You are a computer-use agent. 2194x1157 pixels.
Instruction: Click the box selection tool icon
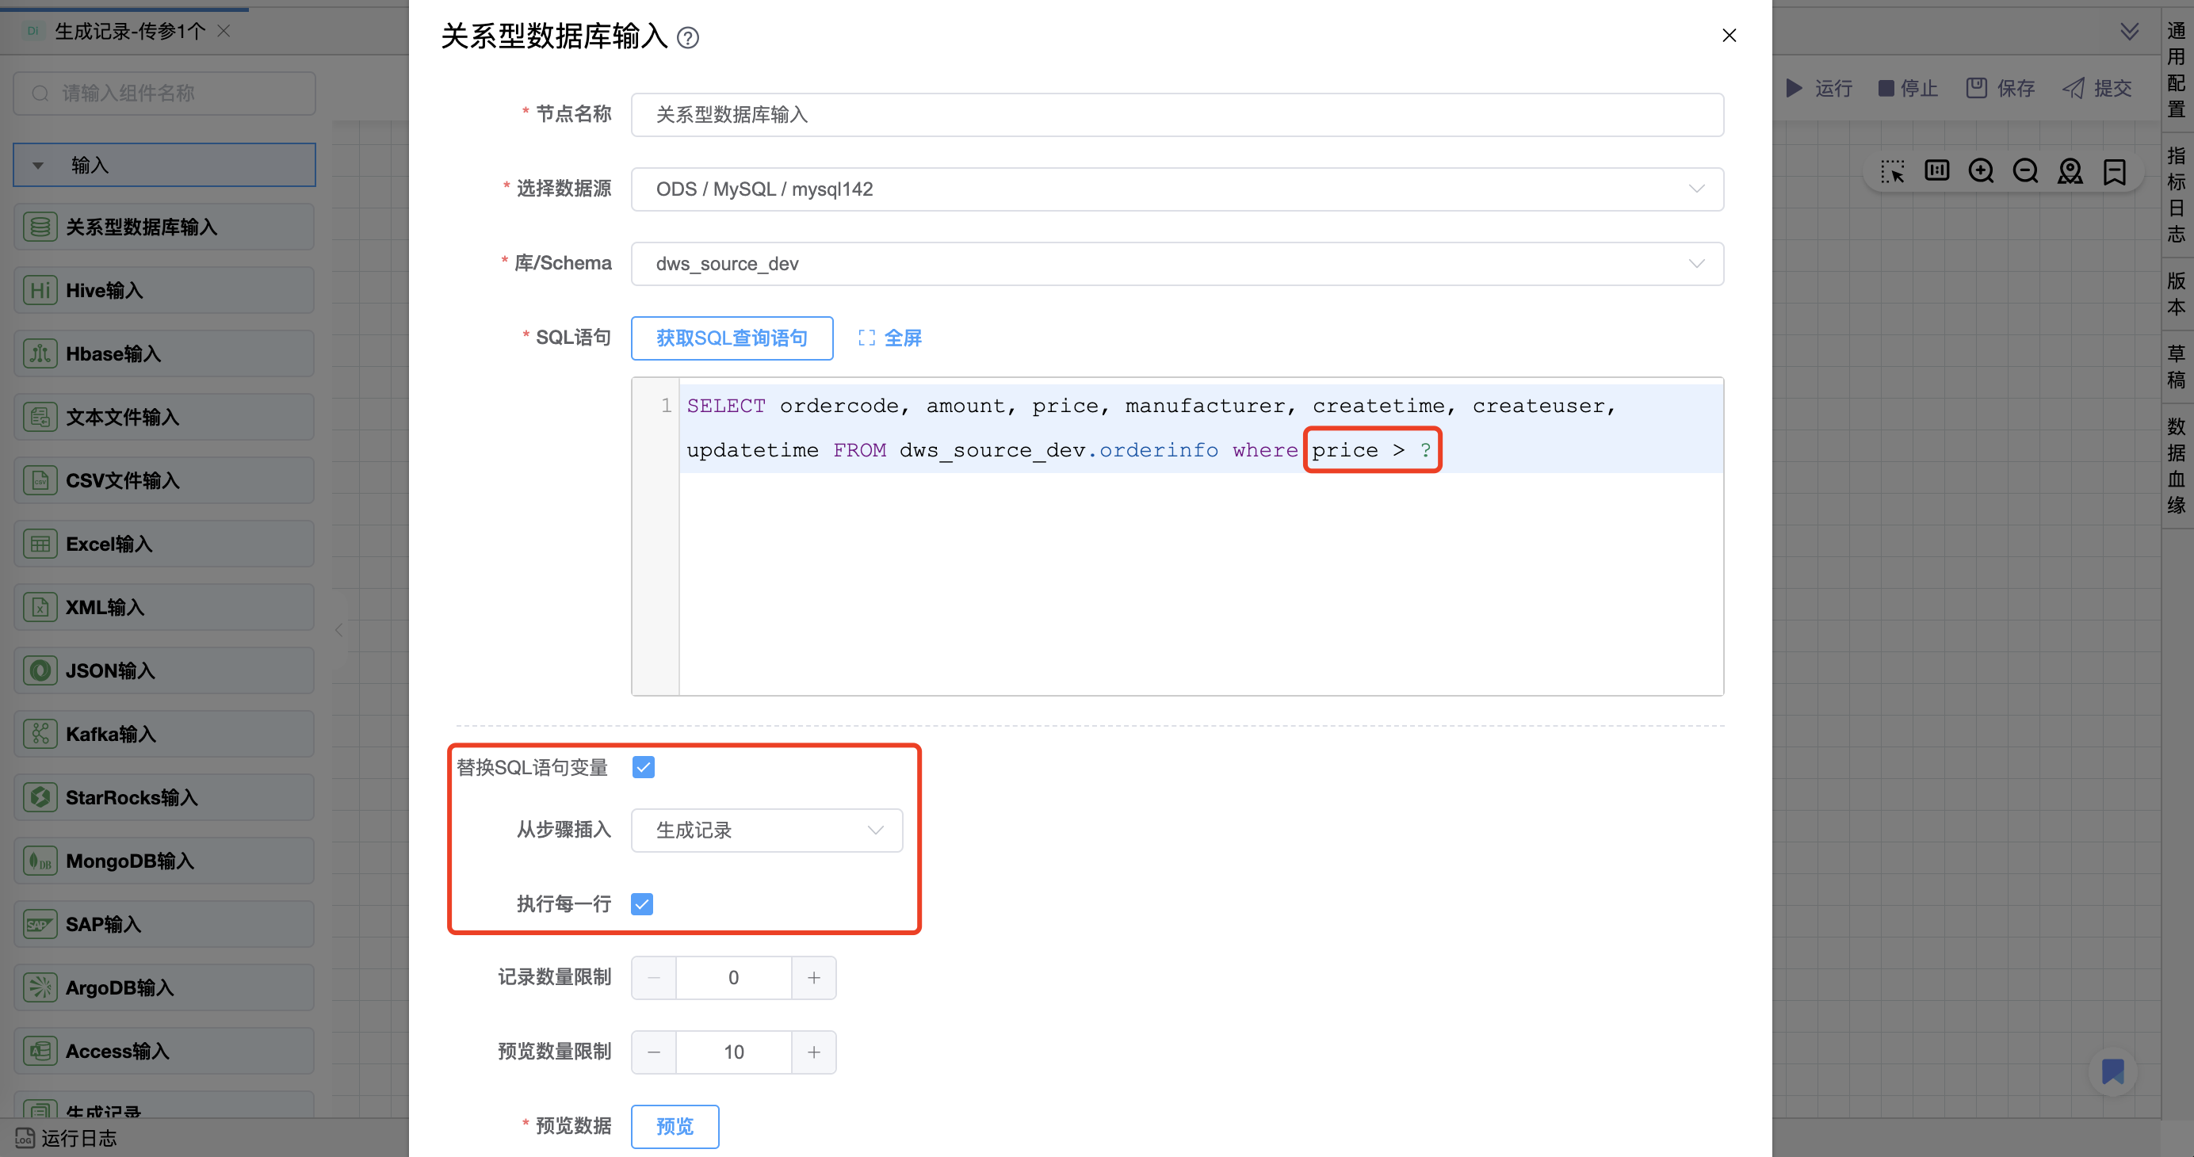tap(1893, 171)
